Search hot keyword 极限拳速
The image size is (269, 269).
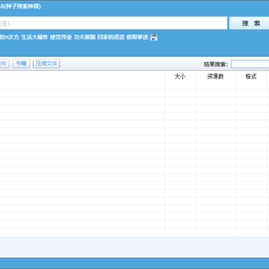137,37
